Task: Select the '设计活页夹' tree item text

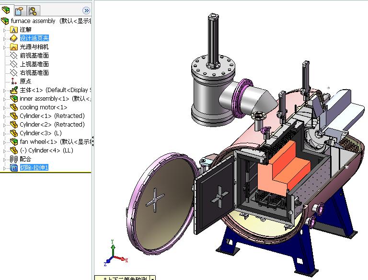Action: 34,38
